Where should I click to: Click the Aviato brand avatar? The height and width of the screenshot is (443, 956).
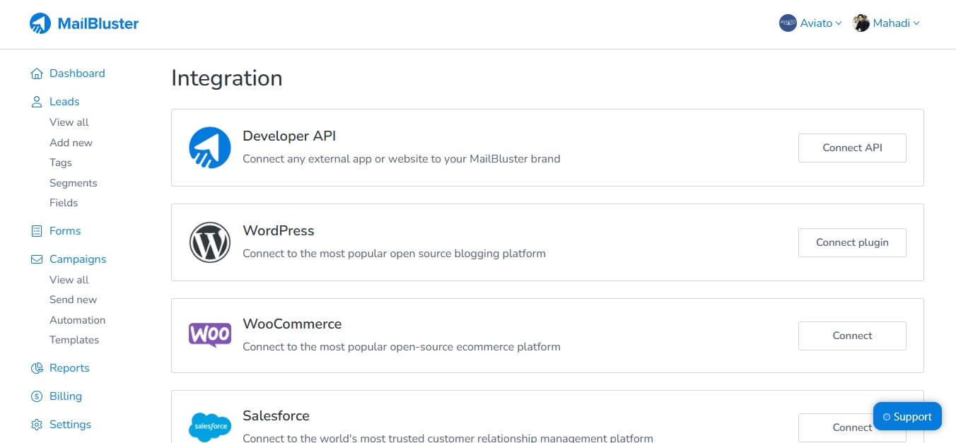tap(787, 23)
